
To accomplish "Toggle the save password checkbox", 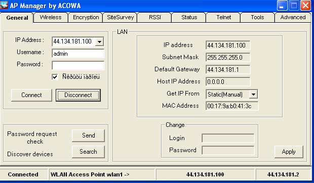I will pyautogui.click(x=55, y=77).
